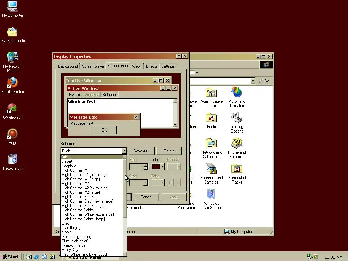Switch to the Background tab

tap(68, 66)
